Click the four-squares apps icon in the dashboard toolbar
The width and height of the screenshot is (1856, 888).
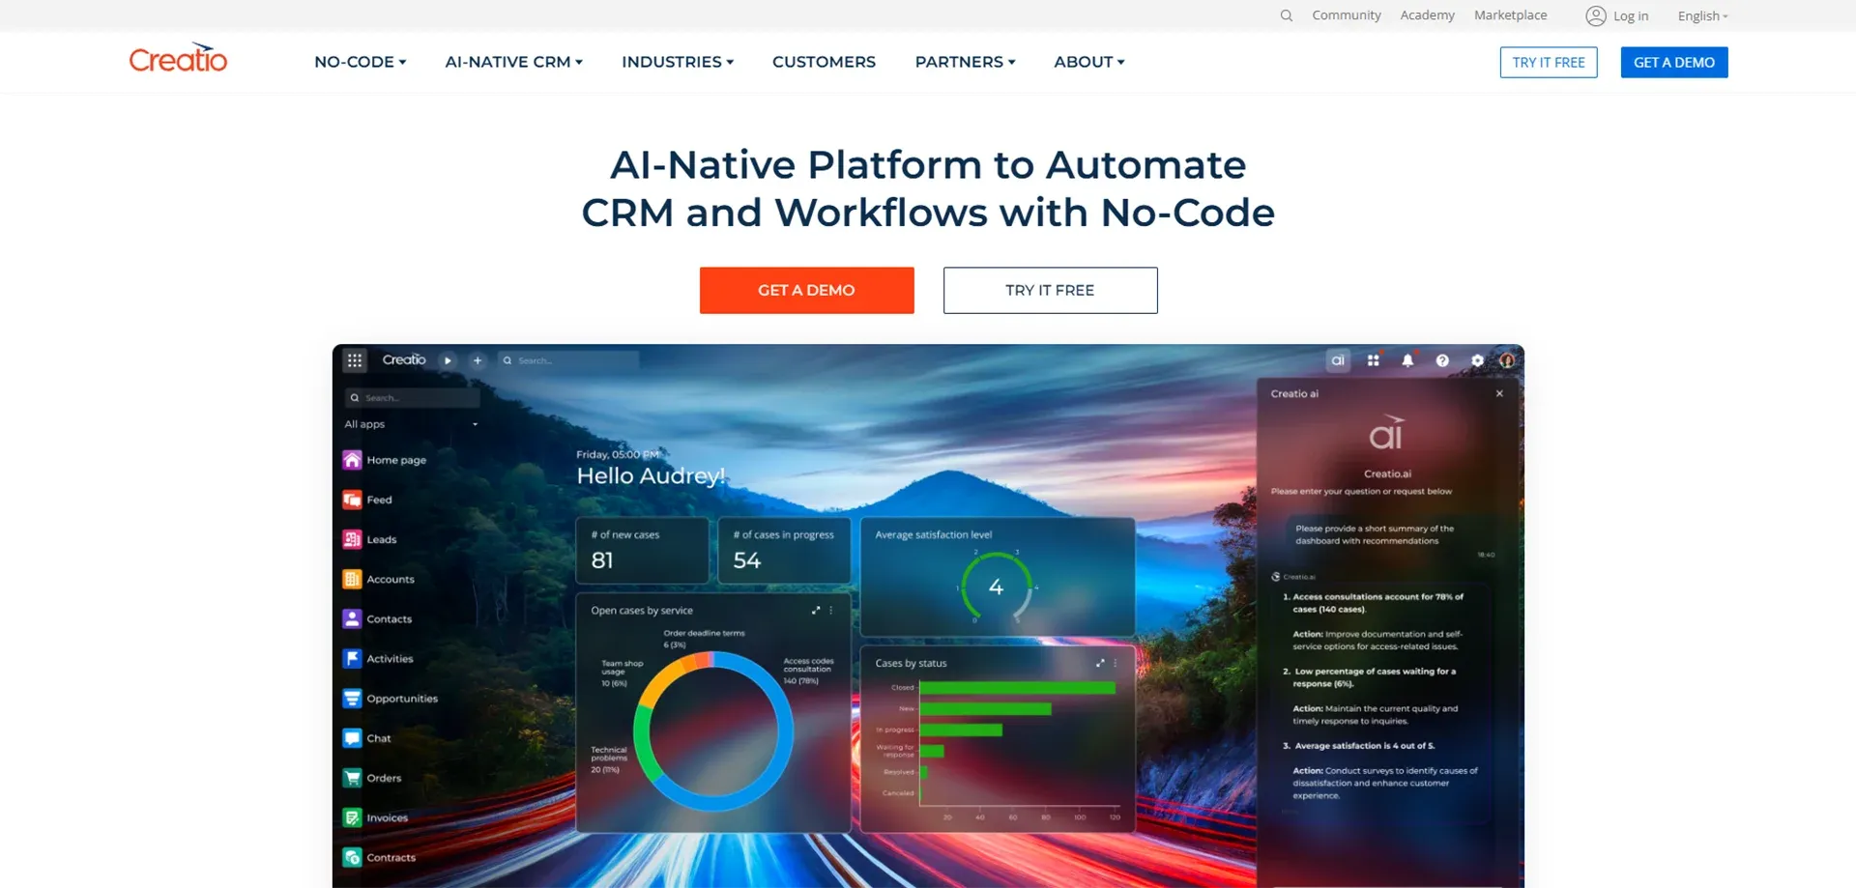1373,360
